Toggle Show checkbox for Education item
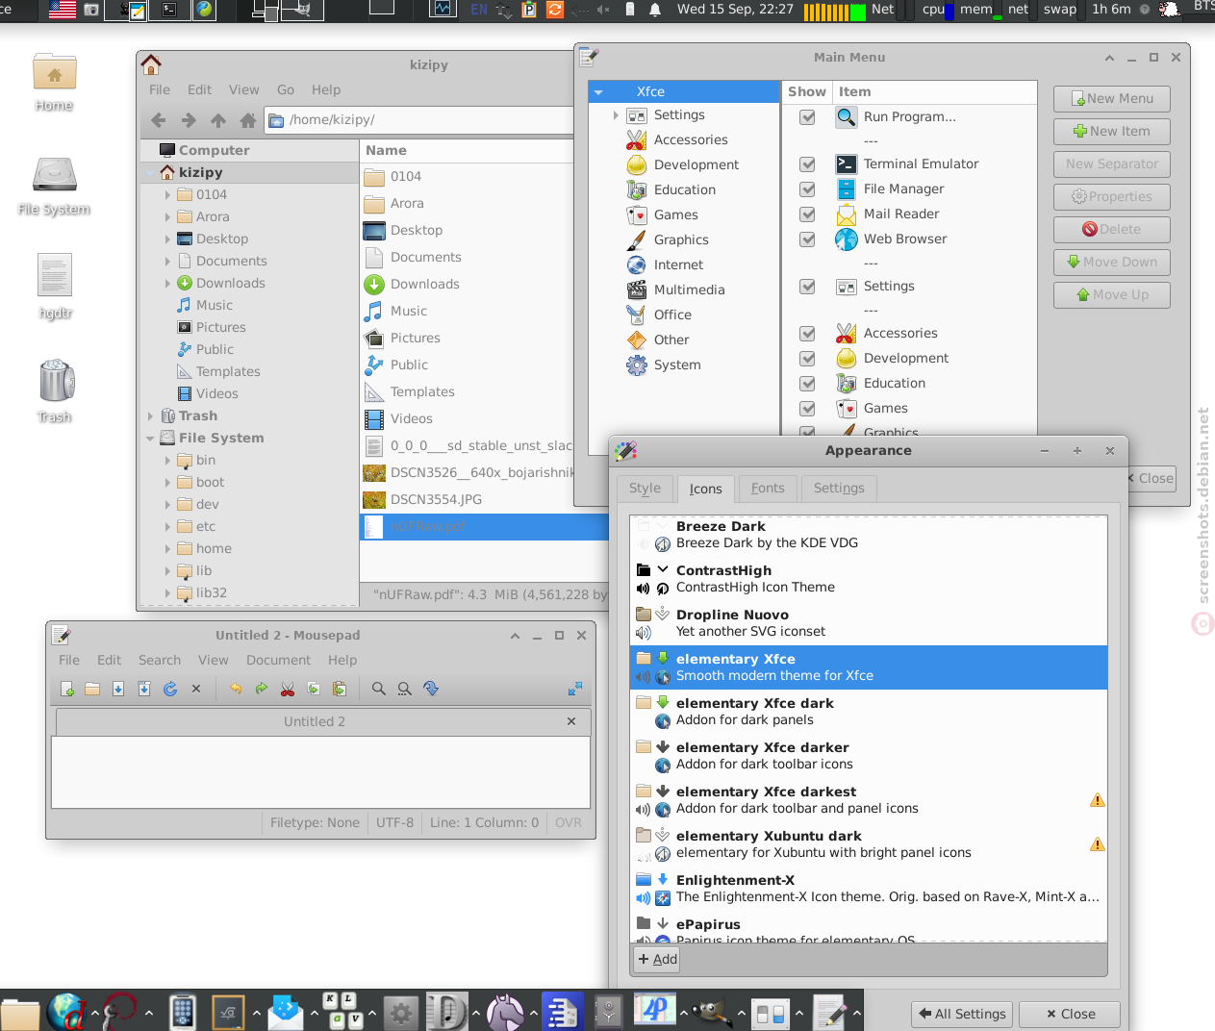 pos(808,384)
